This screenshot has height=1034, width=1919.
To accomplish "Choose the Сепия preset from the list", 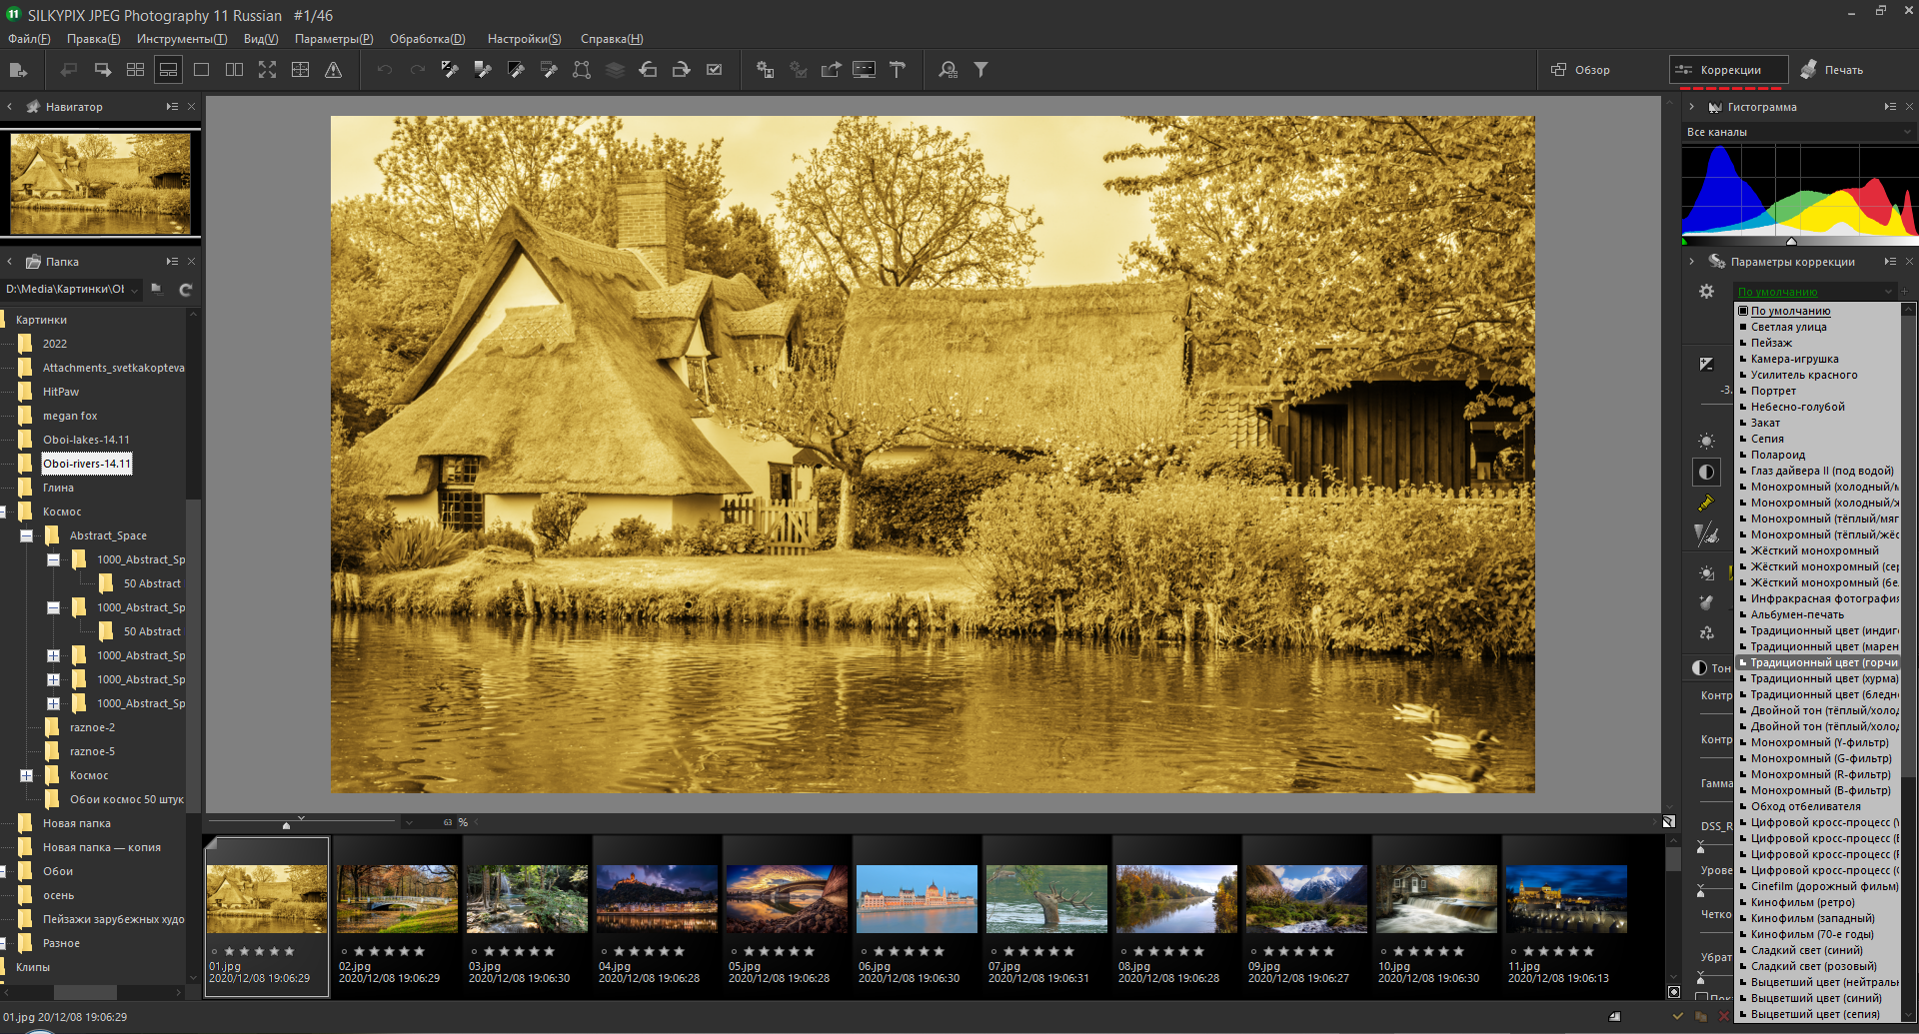I will (1766, 439).
